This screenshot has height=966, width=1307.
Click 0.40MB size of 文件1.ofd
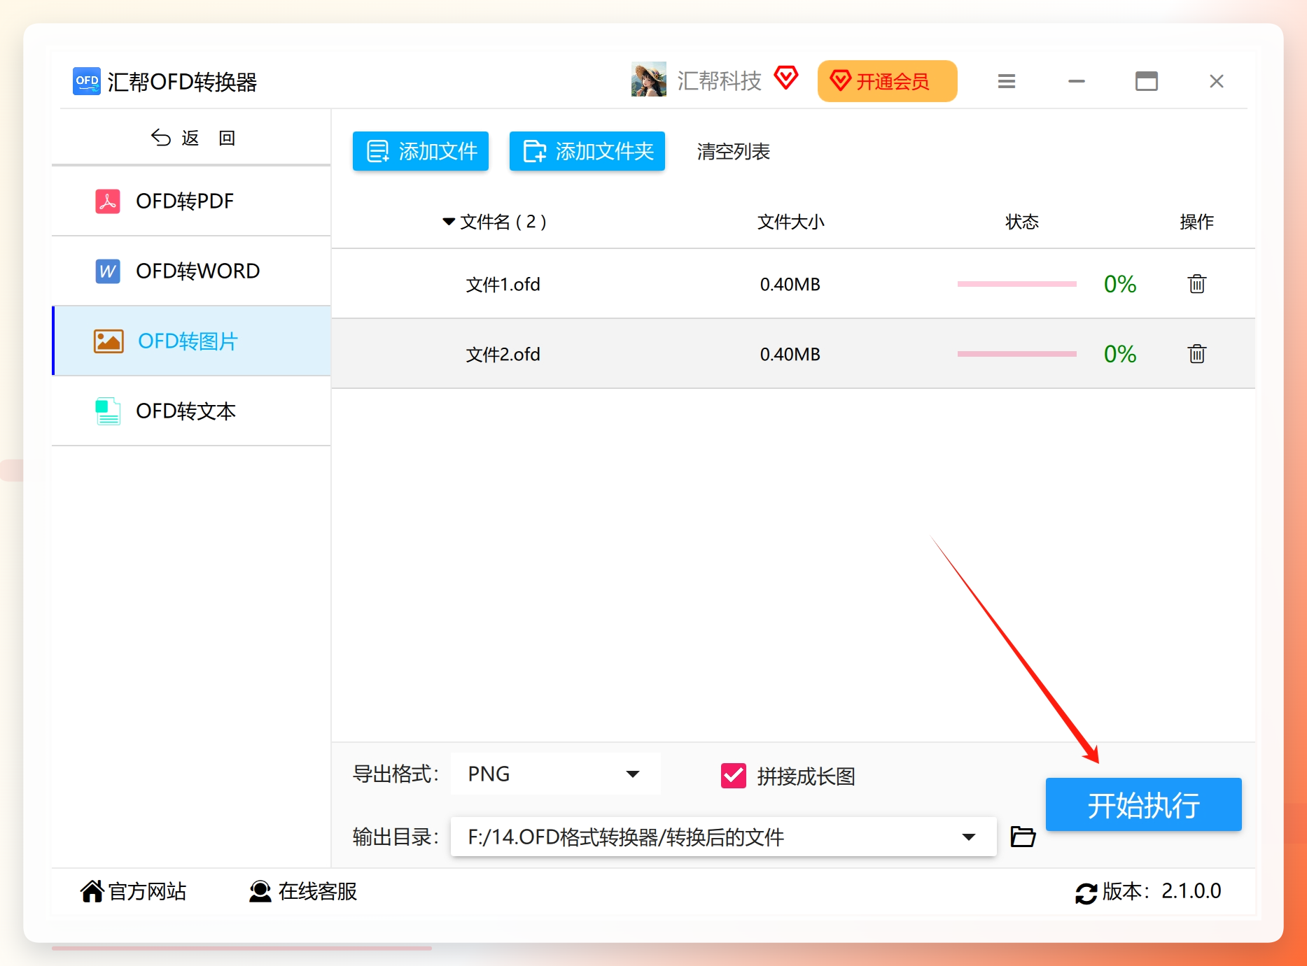click(x=790, y=285)
